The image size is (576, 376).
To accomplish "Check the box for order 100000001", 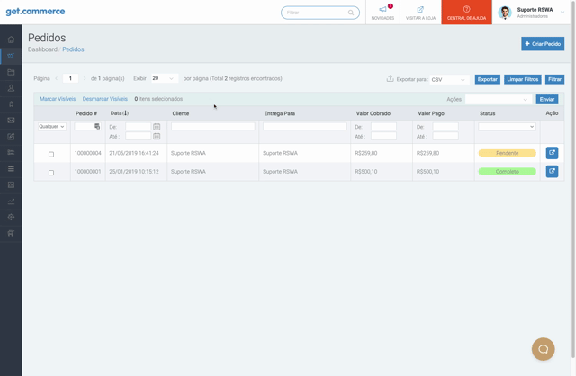I will (x=51, y=173).
